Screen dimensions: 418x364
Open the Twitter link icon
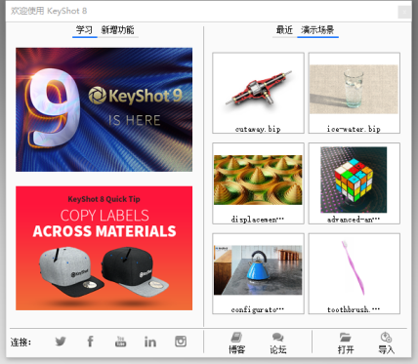61,342
